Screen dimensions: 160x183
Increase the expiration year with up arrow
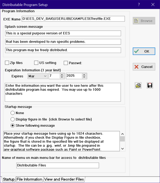click(x=84, y=75)
